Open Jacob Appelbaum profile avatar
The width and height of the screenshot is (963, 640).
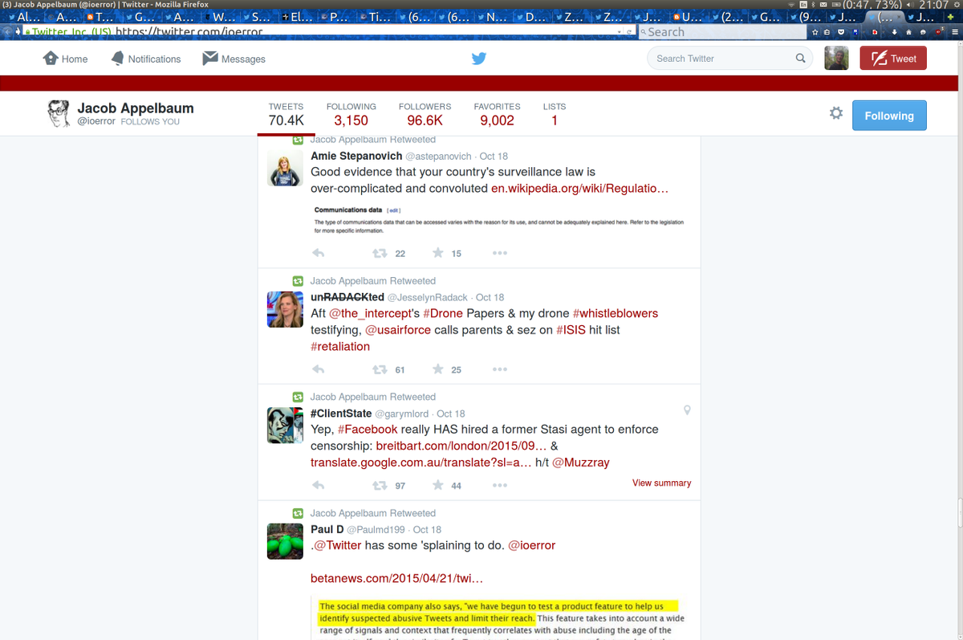point(57,114)
